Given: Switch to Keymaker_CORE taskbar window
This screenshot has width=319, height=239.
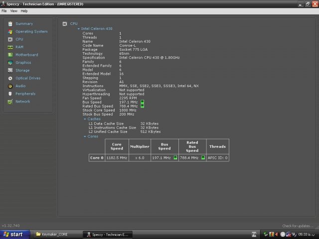Looking at the screenshot, I should coord(56,234).
